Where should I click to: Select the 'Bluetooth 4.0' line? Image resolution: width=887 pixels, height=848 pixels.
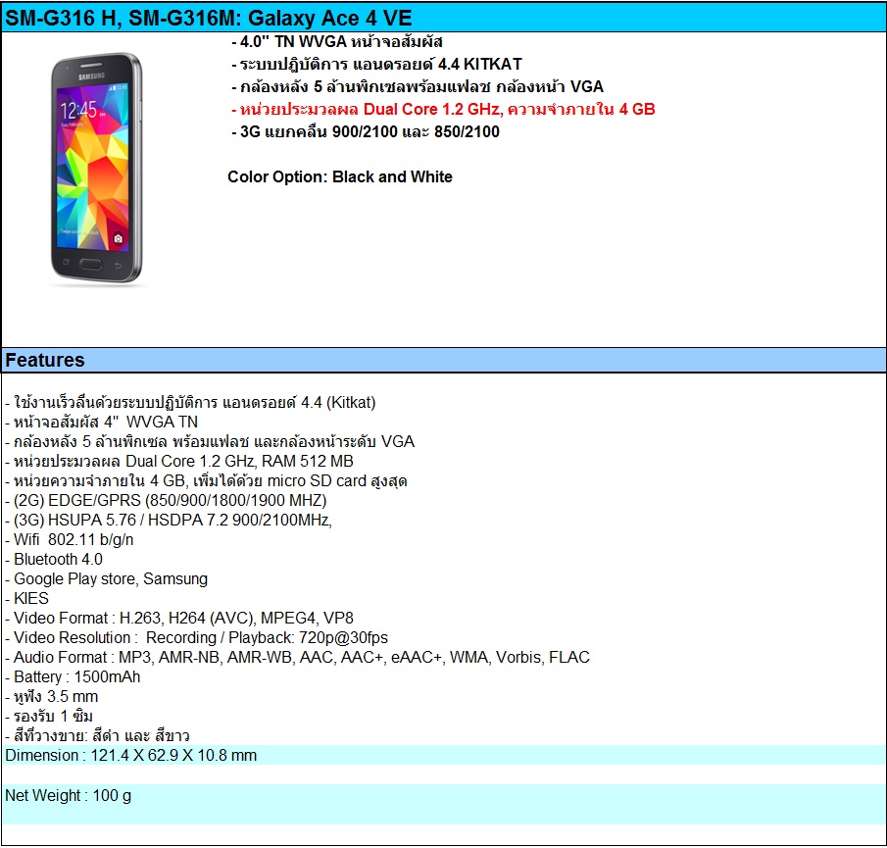54,560
